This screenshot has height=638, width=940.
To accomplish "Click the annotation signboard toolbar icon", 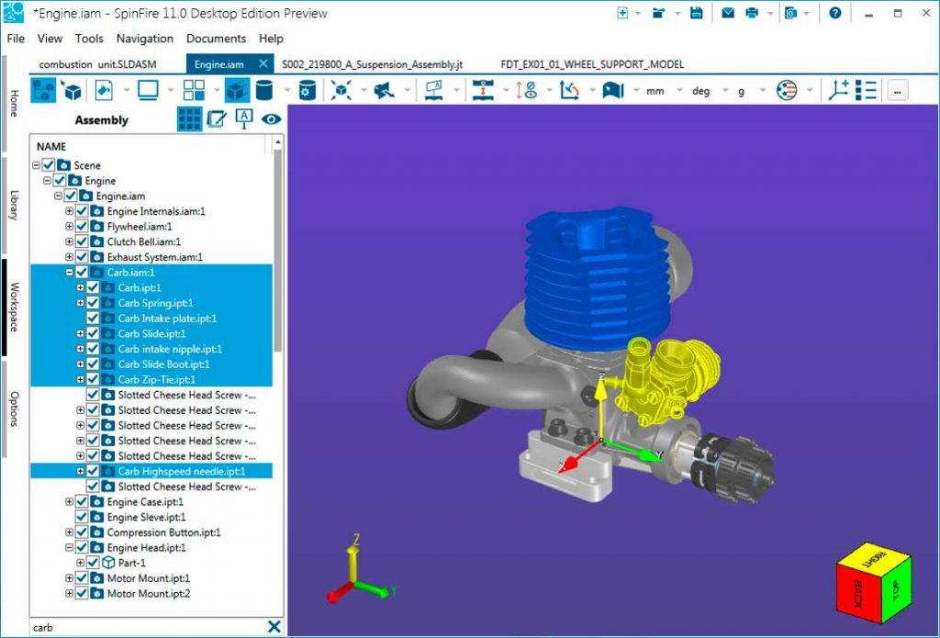I will point(433,91).
